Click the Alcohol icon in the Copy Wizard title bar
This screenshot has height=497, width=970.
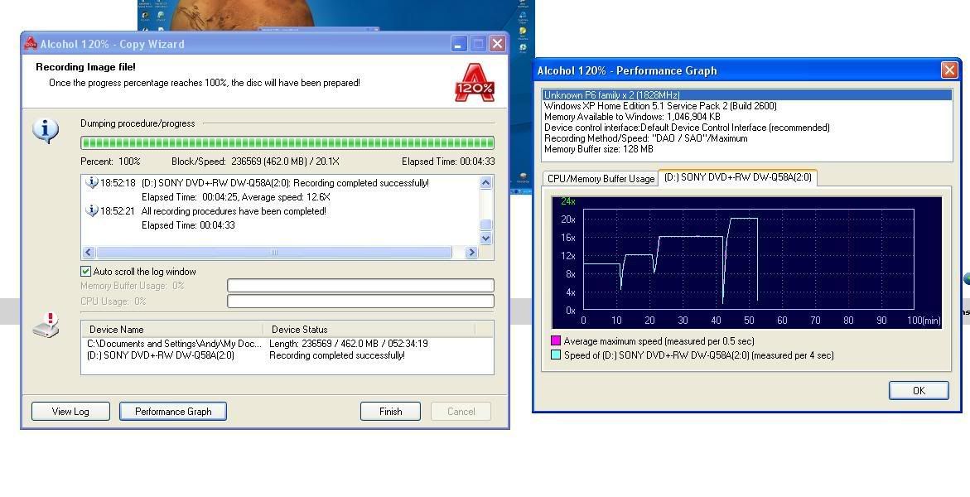pos(31,43)
